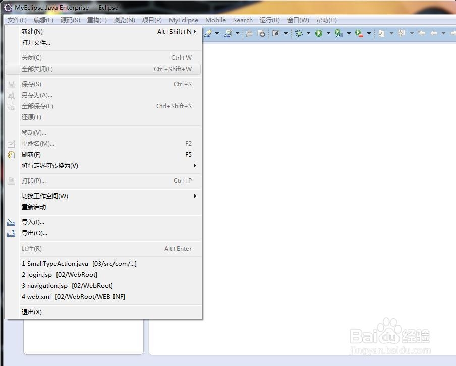456x366 pixels.
Task: Open recent file 2 login.jsp
Action: (103, 275)
